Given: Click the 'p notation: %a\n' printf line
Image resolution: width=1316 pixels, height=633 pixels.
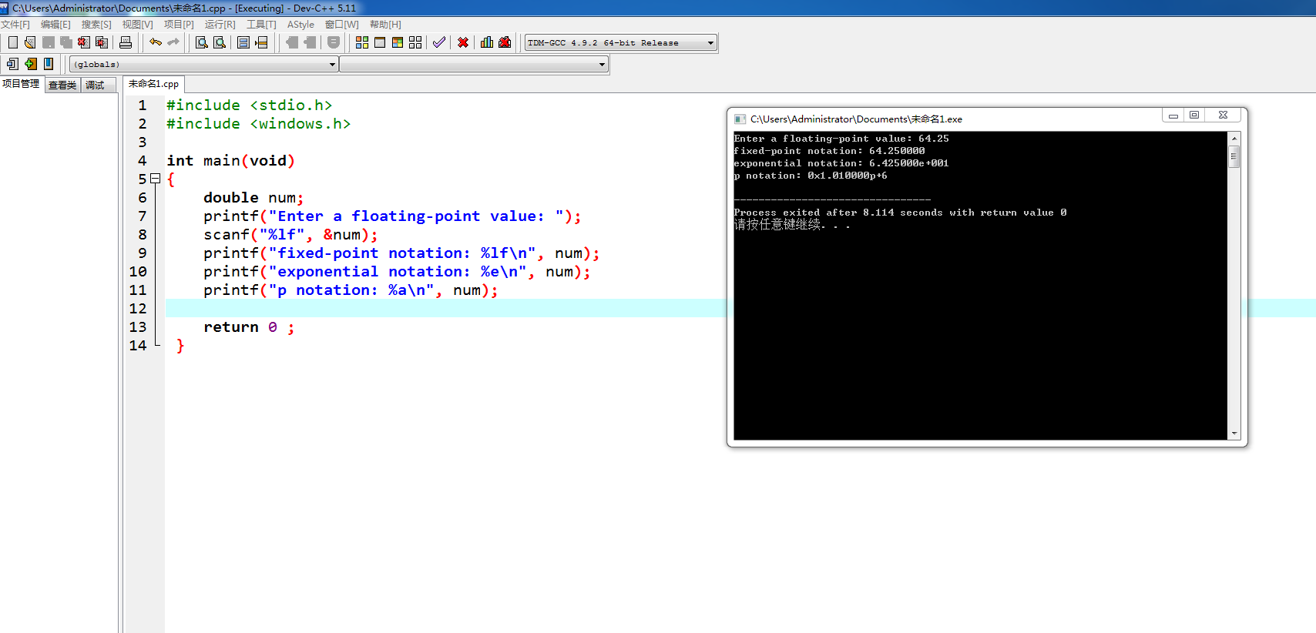Looking at the screenshot, I should (351, 290).
